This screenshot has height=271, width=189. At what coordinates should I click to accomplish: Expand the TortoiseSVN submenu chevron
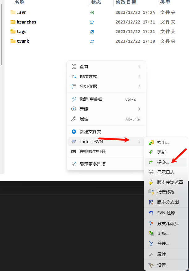point(139,142)
